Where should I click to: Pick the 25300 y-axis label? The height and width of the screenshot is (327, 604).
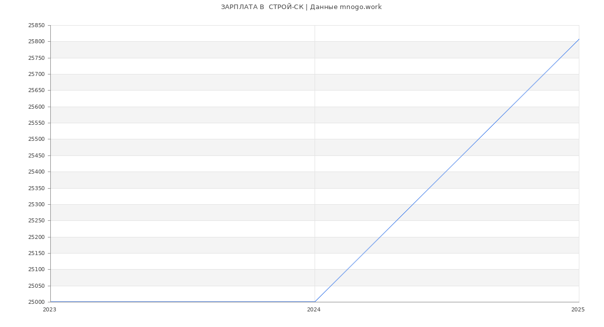pyautogui.click(x=36, y=205)
